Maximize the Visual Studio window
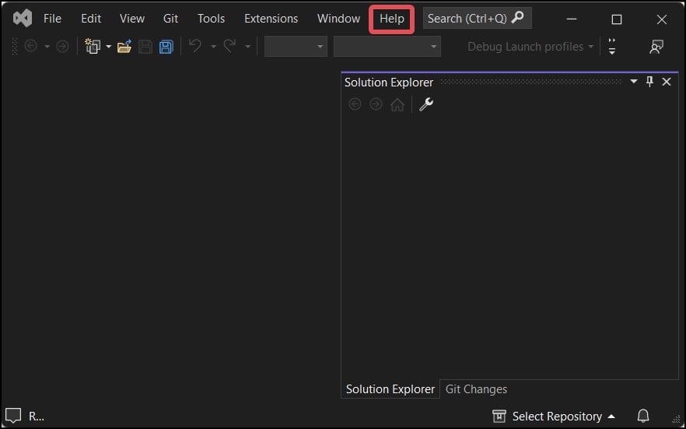 coord(617,19)
